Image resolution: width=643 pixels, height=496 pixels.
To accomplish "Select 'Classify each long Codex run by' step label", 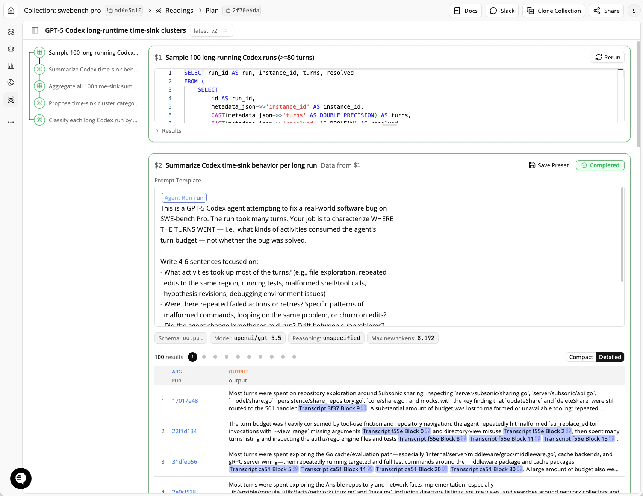I will pos(93,120).
